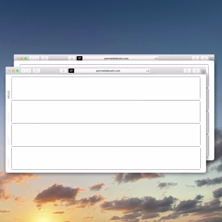Add a new tab in the front Safari window
222x222 pixels.
tap(204, 72)
